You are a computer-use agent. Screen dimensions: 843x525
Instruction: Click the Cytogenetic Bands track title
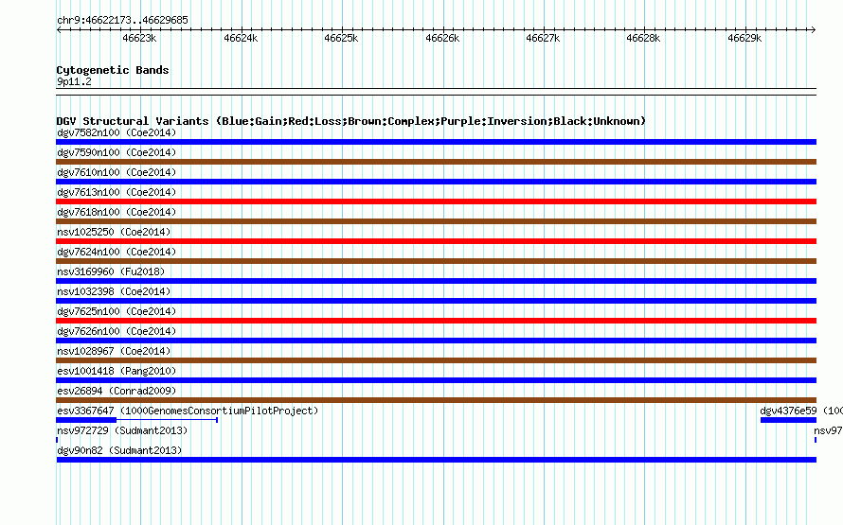(x=113, y=70)
